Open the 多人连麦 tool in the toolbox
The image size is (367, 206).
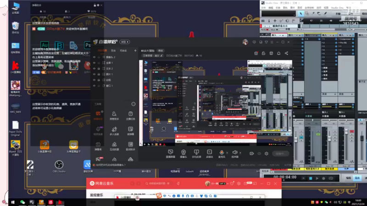coord(114,131)
